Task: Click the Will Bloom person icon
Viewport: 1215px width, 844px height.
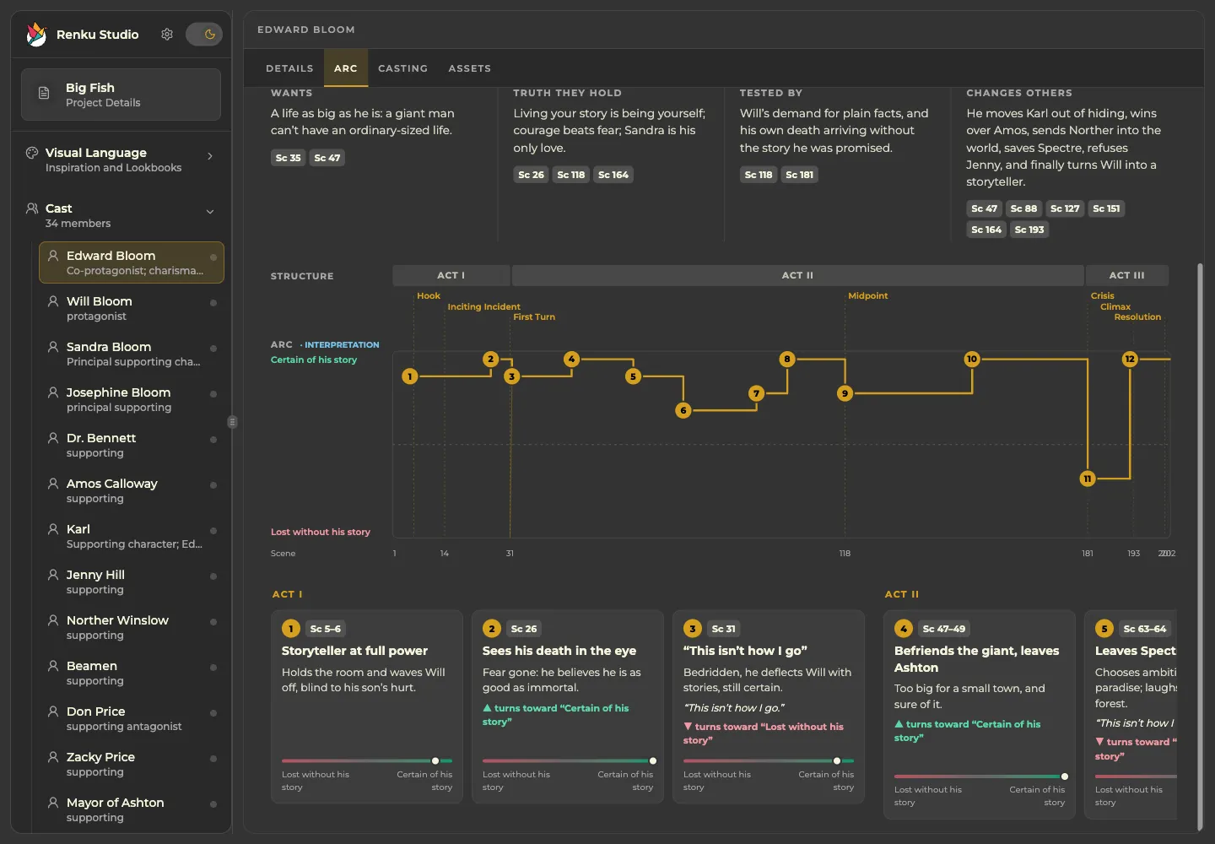Action: 53,301
